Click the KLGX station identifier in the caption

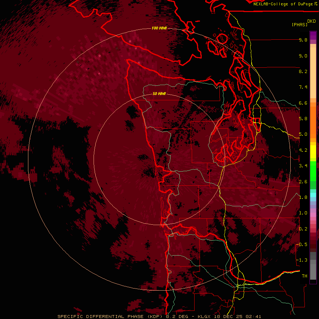(203, 317)
